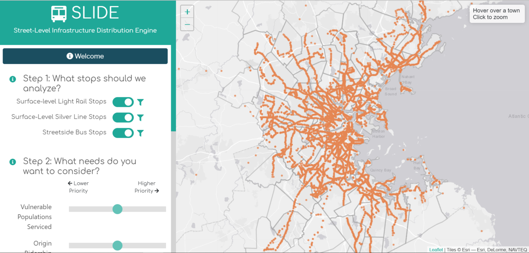Click the SLIDE bus logo icon

(59, 14)
